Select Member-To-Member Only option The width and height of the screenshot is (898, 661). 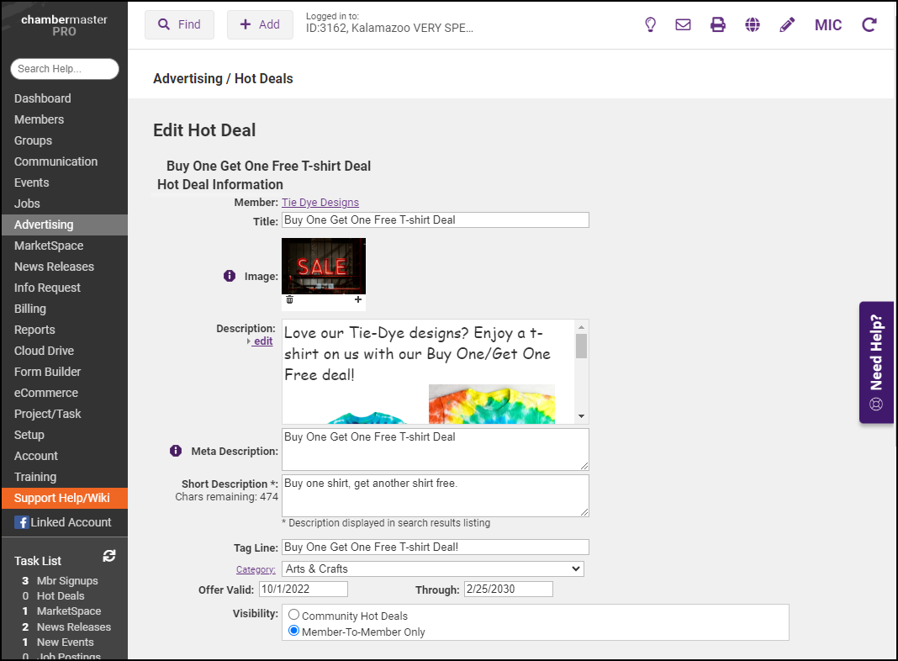click(x=293, y=632)
